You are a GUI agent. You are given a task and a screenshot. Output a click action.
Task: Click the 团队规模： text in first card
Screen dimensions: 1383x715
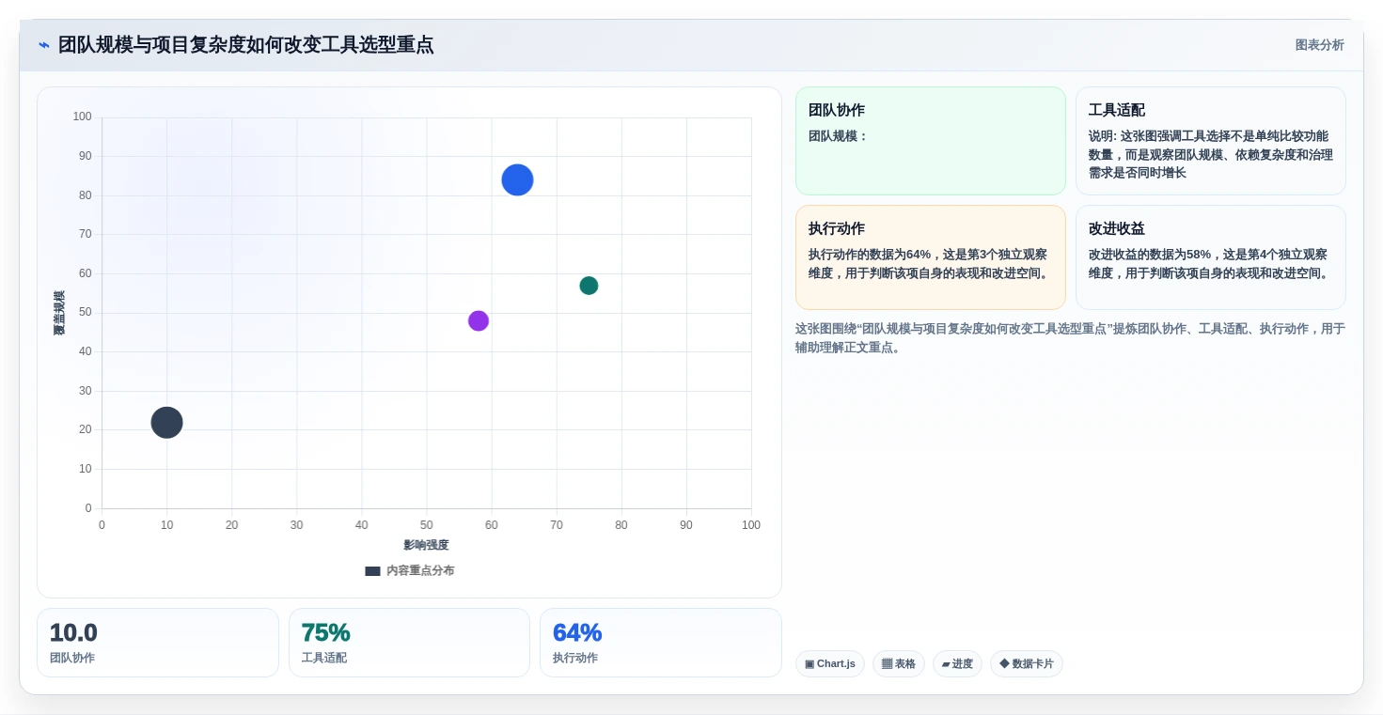click(x=839, y=136)
